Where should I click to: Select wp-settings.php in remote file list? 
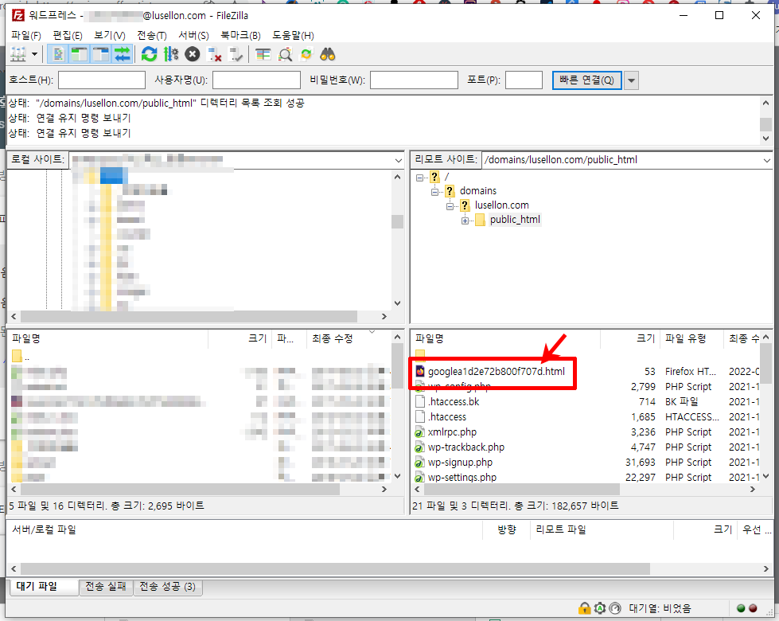(x=462, y=478)
